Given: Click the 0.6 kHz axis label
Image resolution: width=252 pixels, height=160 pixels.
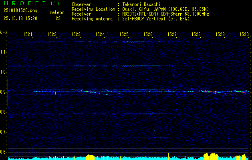Looking at the screenshot, I should [3, 152].
